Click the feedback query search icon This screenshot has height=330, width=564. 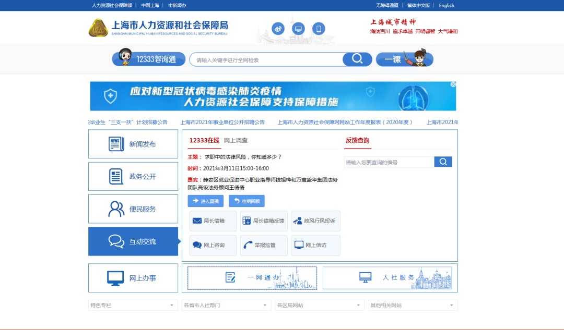tap(443, 162)
